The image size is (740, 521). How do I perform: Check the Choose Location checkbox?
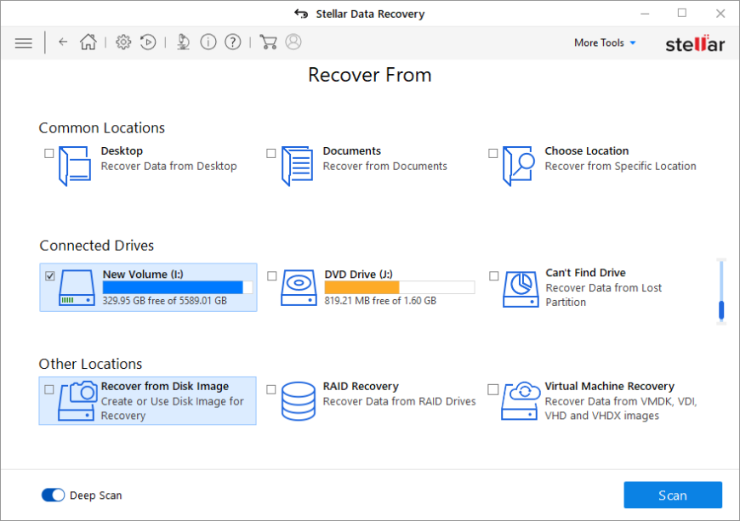coord(492,153)
